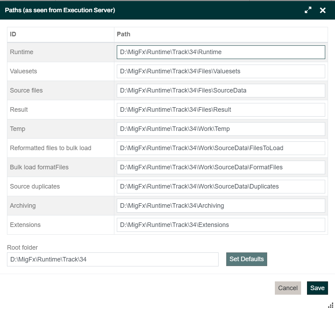335x309 pixels.
Task: Save the path configuration
Action: [x=317, y=288]
